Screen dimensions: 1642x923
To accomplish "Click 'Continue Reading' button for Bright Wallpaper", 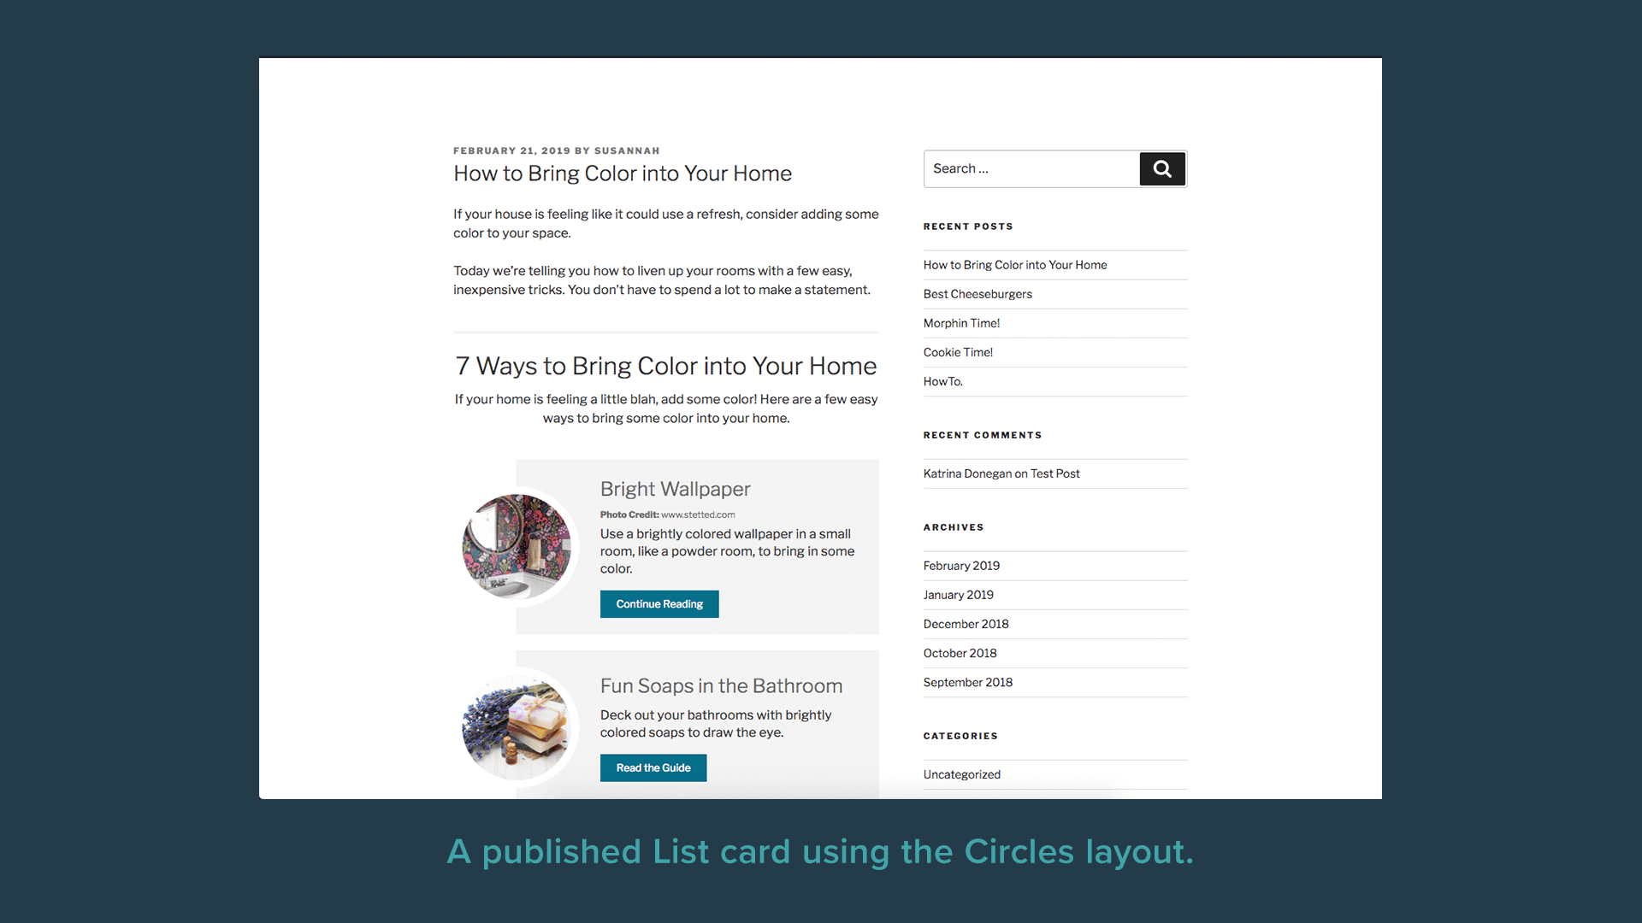I will click(659, 603).
